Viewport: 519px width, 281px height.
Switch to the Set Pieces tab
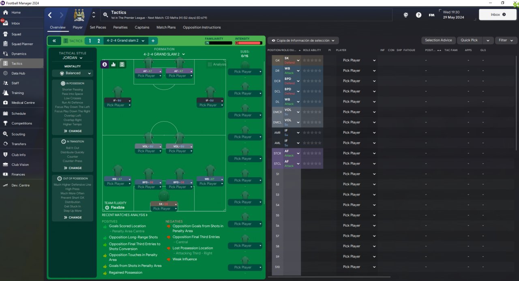point(98,28)
